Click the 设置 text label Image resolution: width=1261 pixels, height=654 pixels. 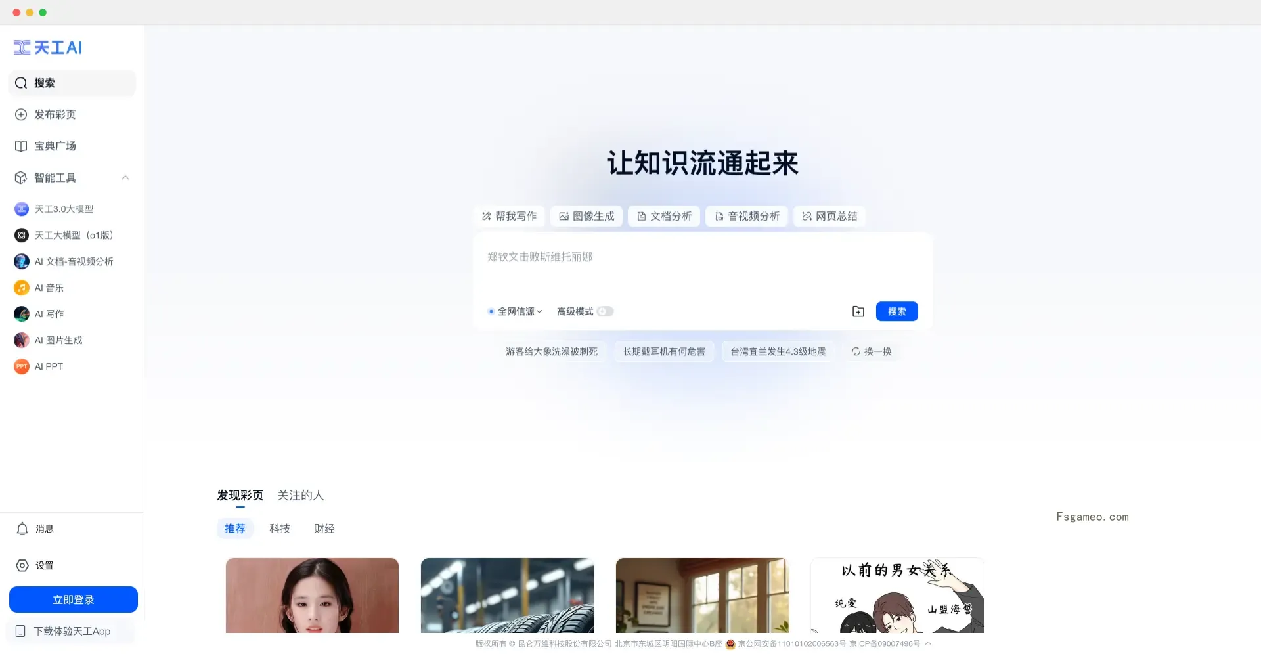point(45,565)
